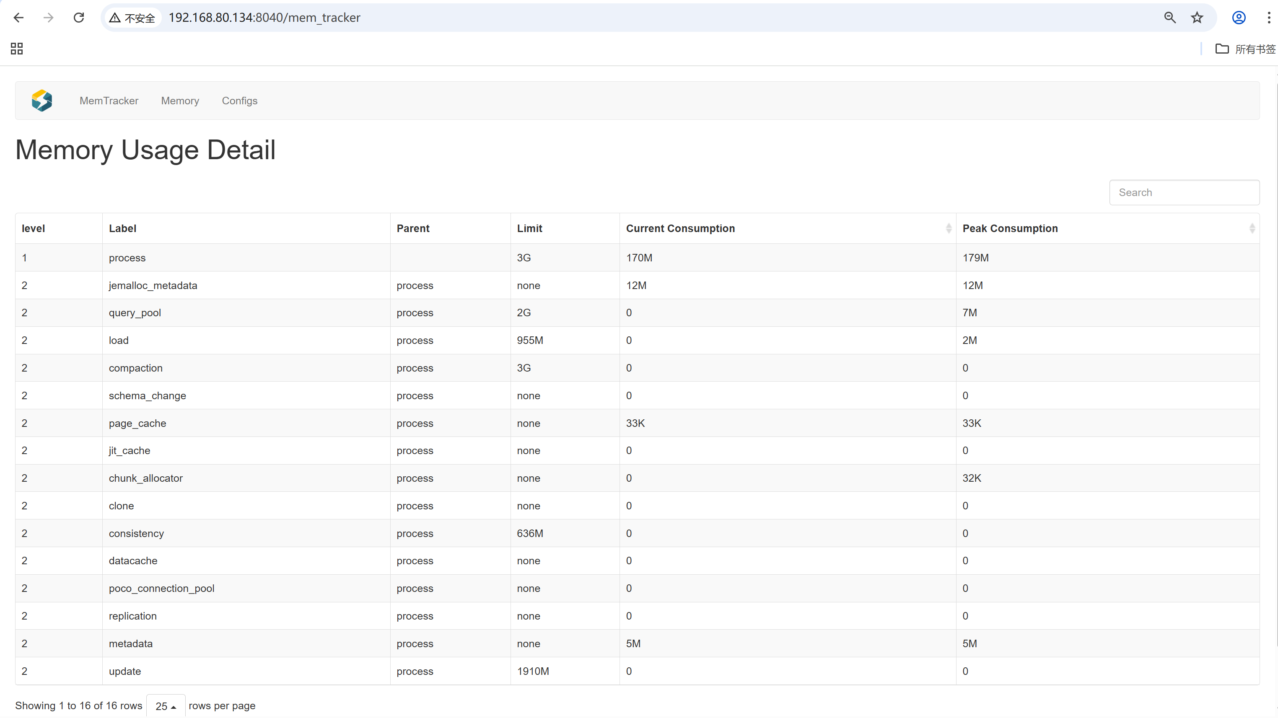Focus the table Search field
This screenshot has width=1278, height=718.
coord(1184,192)
